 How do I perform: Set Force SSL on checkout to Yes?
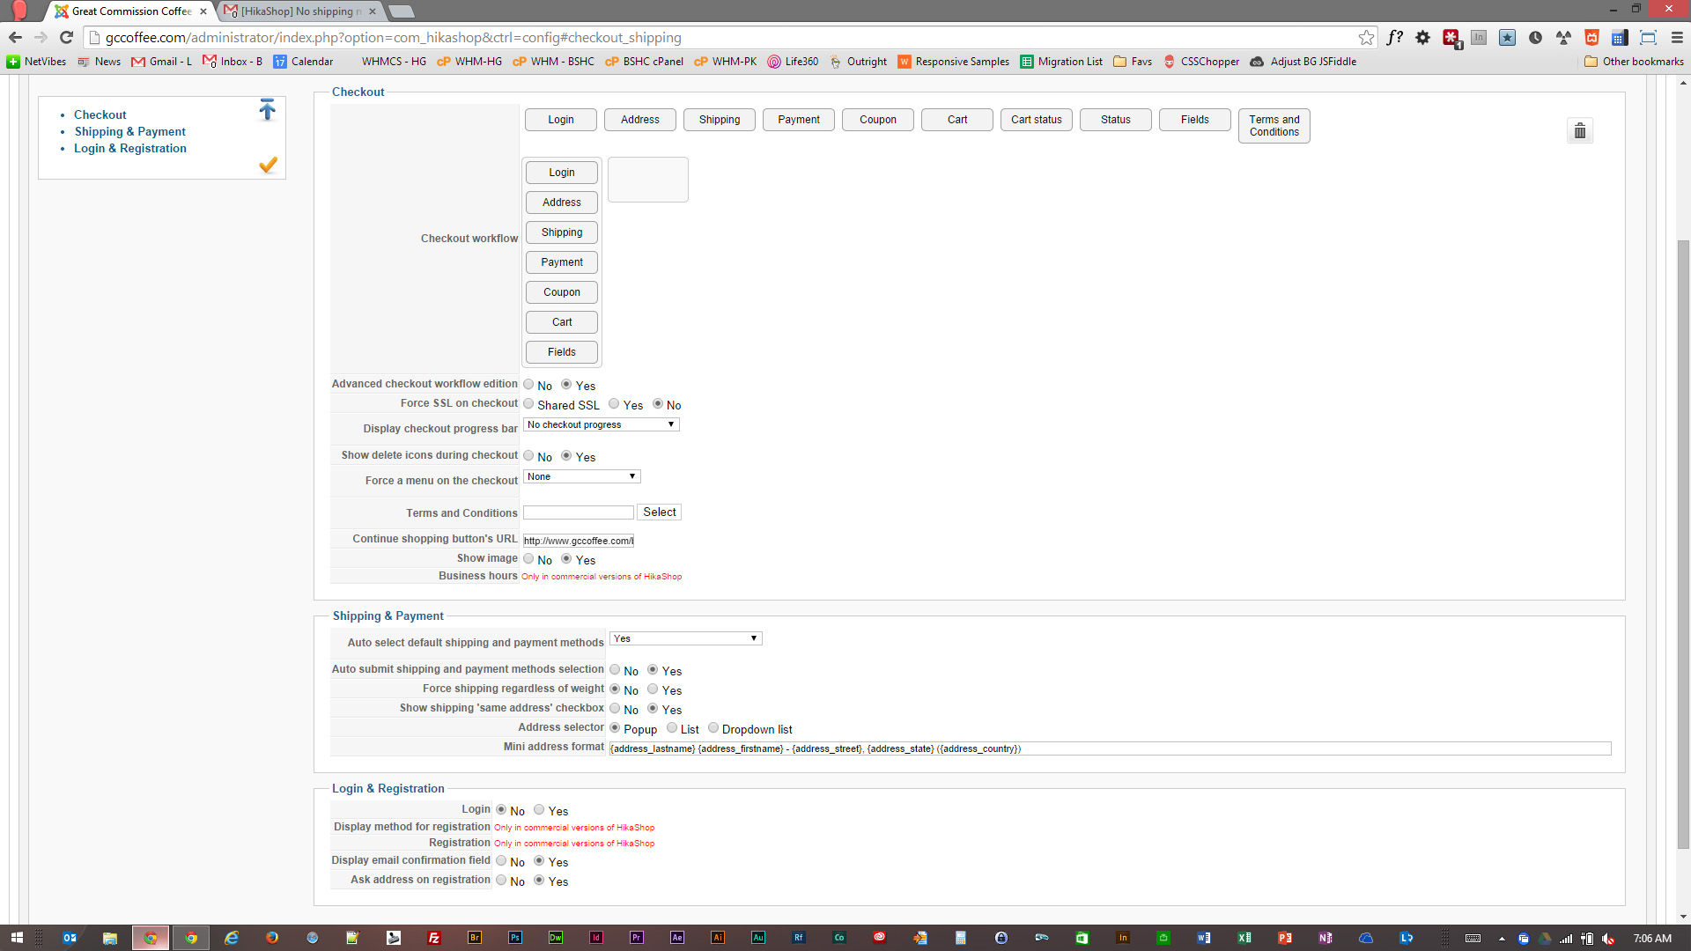click(x=614, y=404)
